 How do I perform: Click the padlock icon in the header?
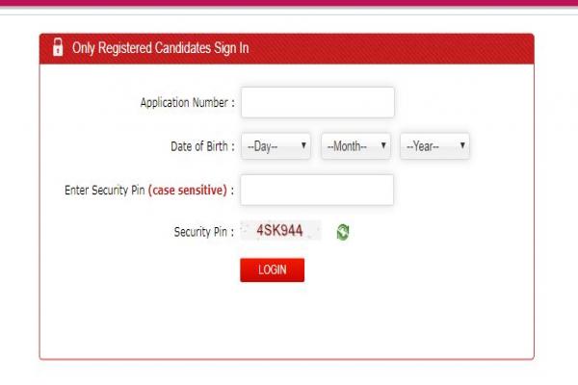click(58, 47)
